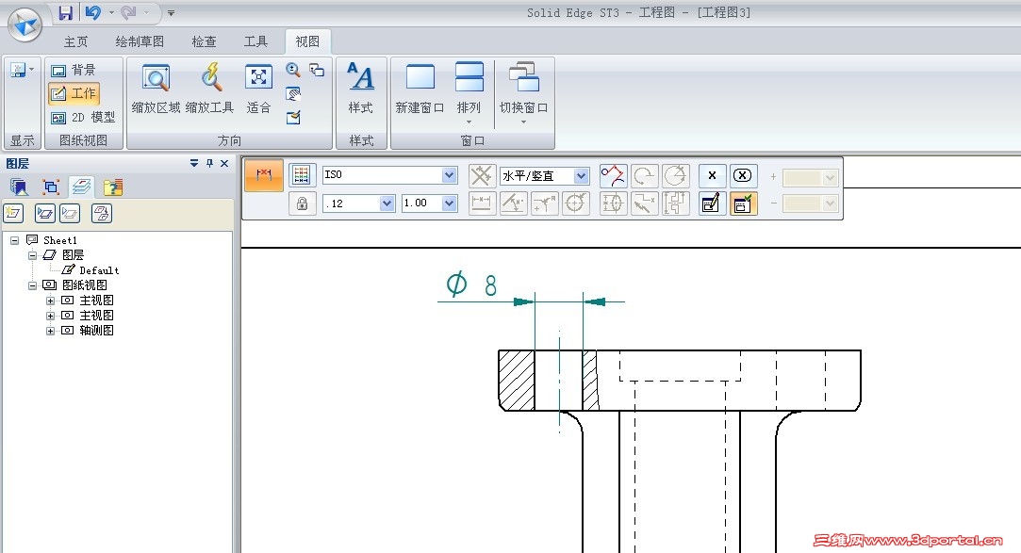
Task: Click the small zoom magnifier icon
Action: [x=293, y=70]
